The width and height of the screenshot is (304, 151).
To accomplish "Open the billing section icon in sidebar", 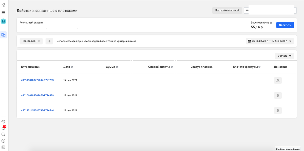I will coord(4,35).
